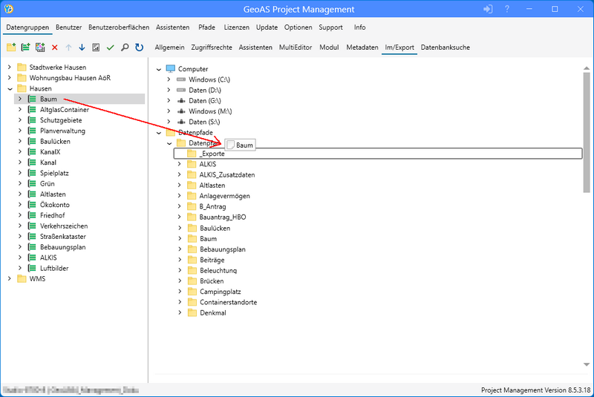Select the Containerstandorte folder
594x397 pixels.
point(229,302)
